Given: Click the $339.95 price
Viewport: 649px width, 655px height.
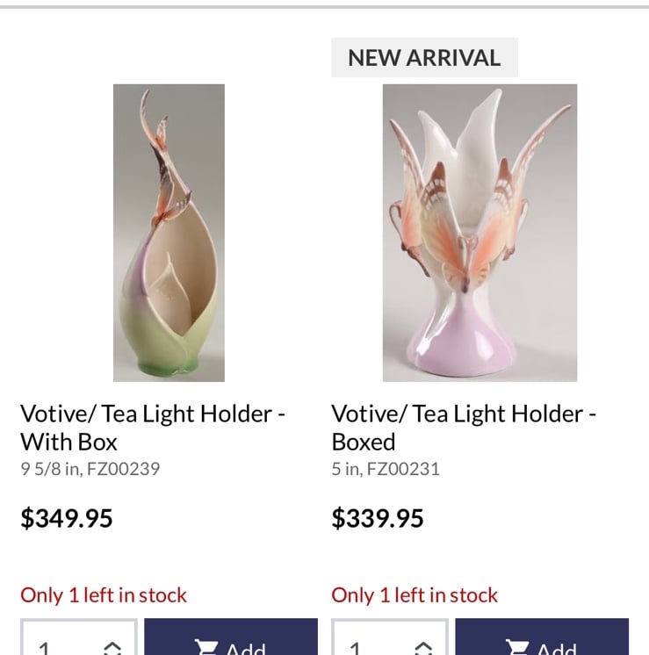Looking at the screenshot, I should pyautogui.click(x=378, y=518).
